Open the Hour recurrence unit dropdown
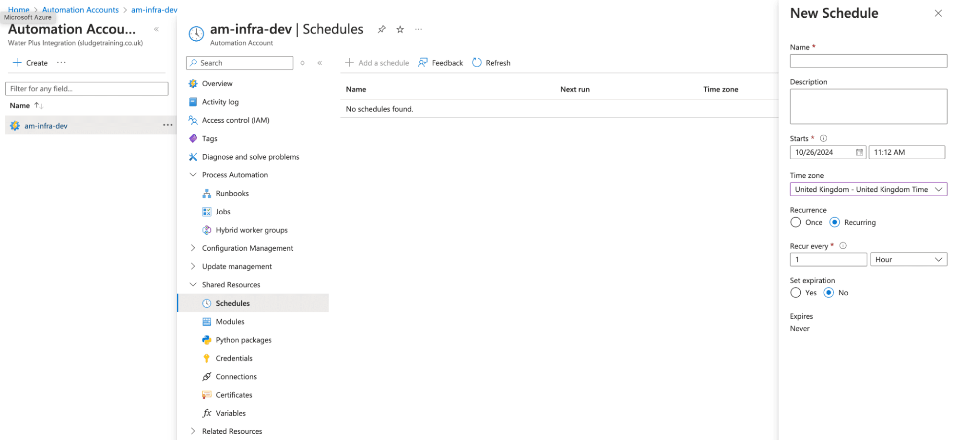This screenshot has height=440, width=959. [908, 259]
